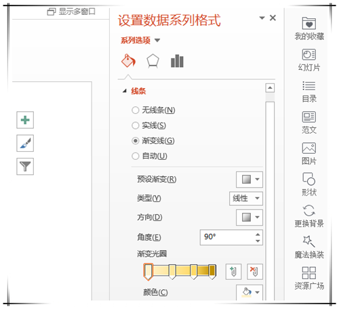Open 范文 templates in sidebar
This screenshot has height=309, width=339.
309,123
